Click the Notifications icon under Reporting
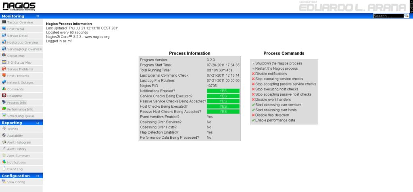413x192 pixels. point(4,162)
